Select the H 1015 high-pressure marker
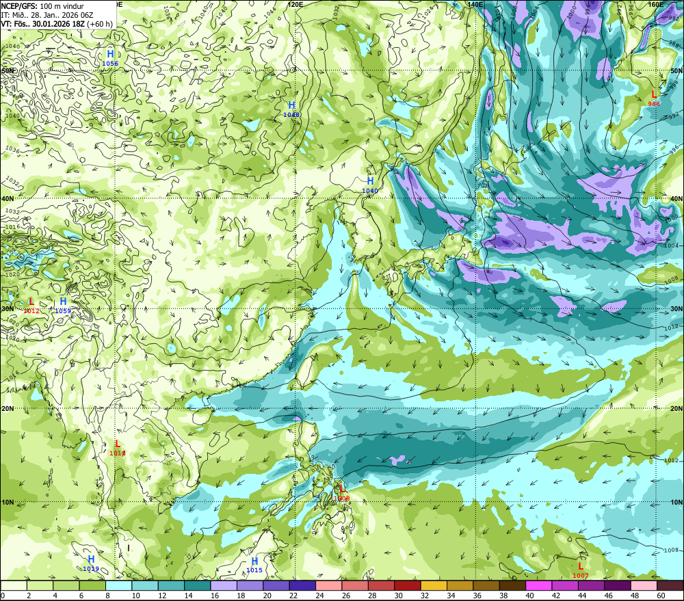 (x=254, y=565)
